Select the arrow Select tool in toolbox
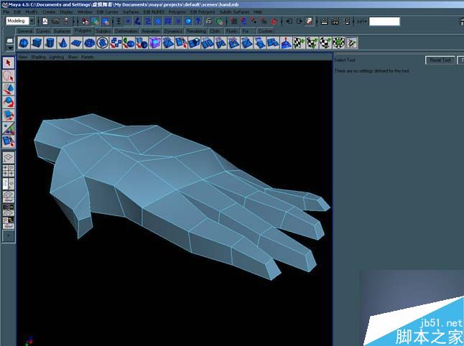The height and width of the screenshot is (346, 464). 9,63
